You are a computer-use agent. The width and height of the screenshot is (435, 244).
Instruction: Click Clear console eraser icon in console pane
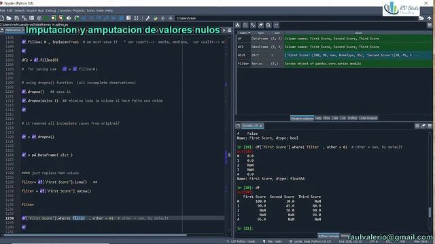(x=423, y=126)
